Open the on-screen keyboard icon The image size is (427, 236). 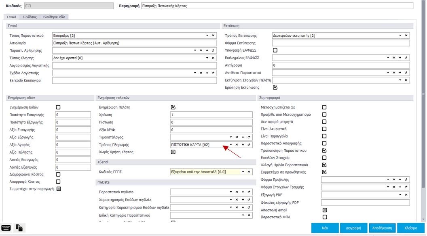click(x=6, y=228)
